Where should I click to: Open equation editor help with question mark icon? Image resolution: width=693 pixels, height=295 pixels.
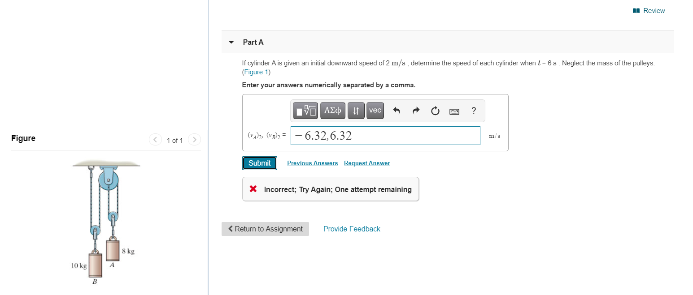(x=473, y=111)
